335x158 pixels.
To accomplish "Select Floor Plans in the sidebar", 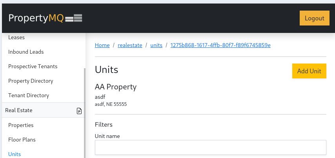I will coord(22,140).
